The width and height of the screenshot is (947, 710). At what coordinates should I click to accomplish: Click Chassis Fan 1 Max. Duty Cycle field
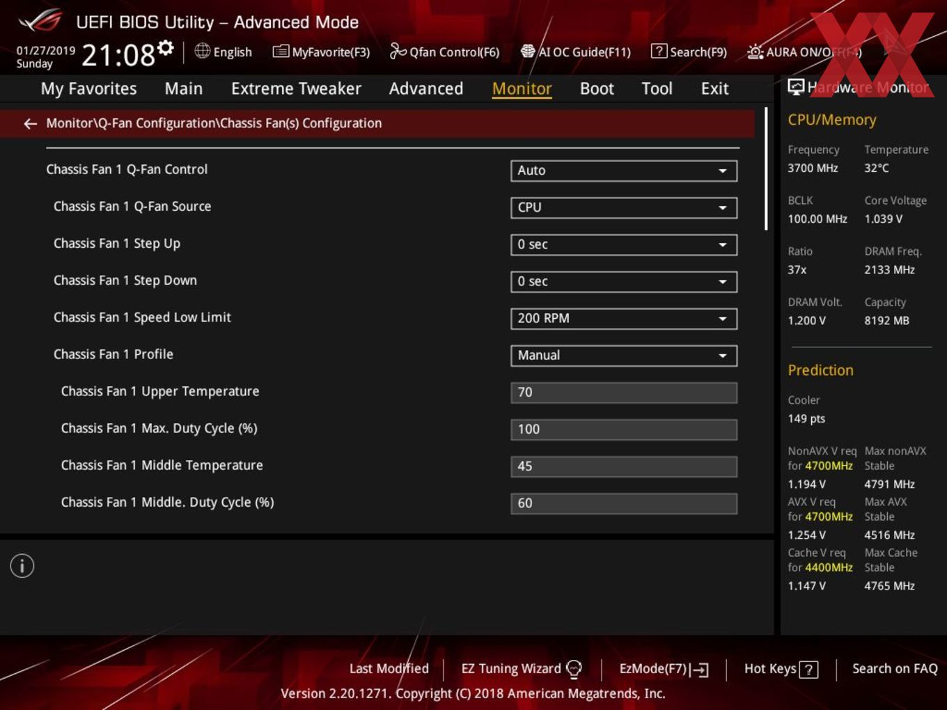point(624,429)
